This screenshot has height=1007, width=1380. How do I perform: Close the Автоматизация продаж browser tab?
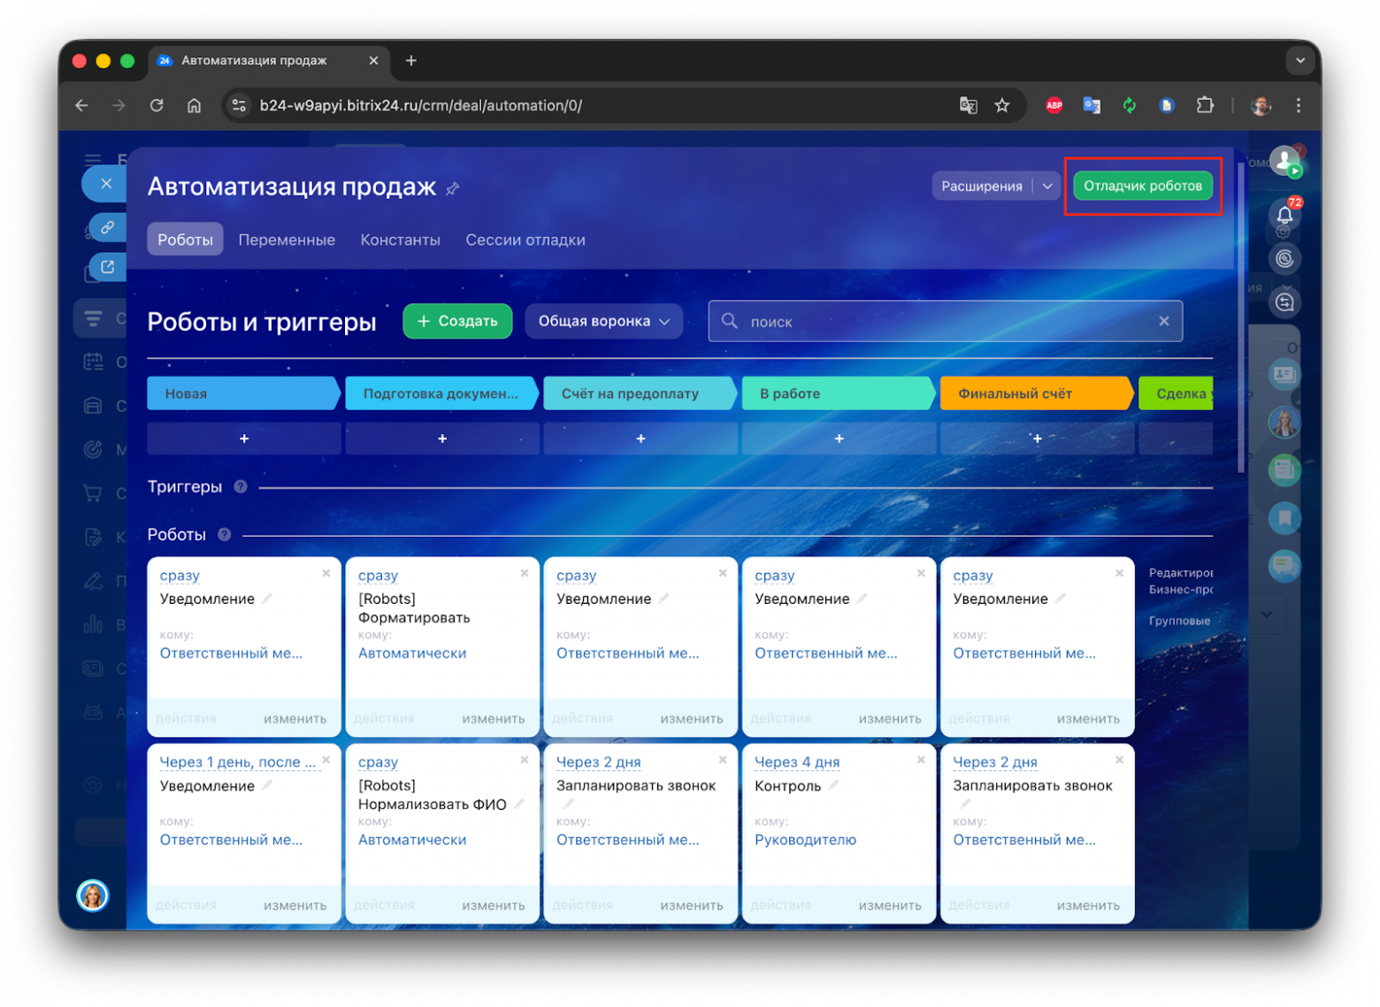click(373, 60)
